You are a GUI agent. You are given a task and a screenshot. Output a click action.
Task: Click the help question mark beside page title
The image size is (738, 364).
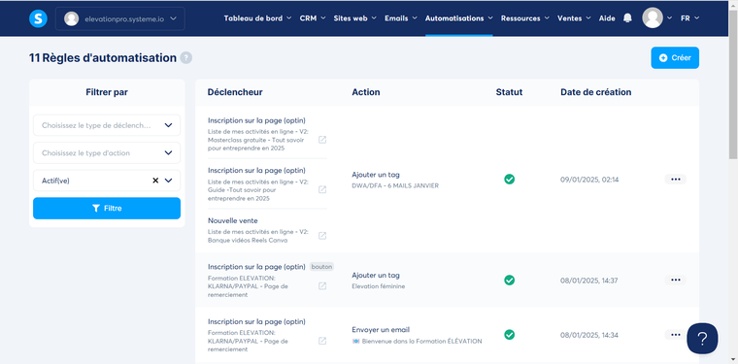[186, 58]
